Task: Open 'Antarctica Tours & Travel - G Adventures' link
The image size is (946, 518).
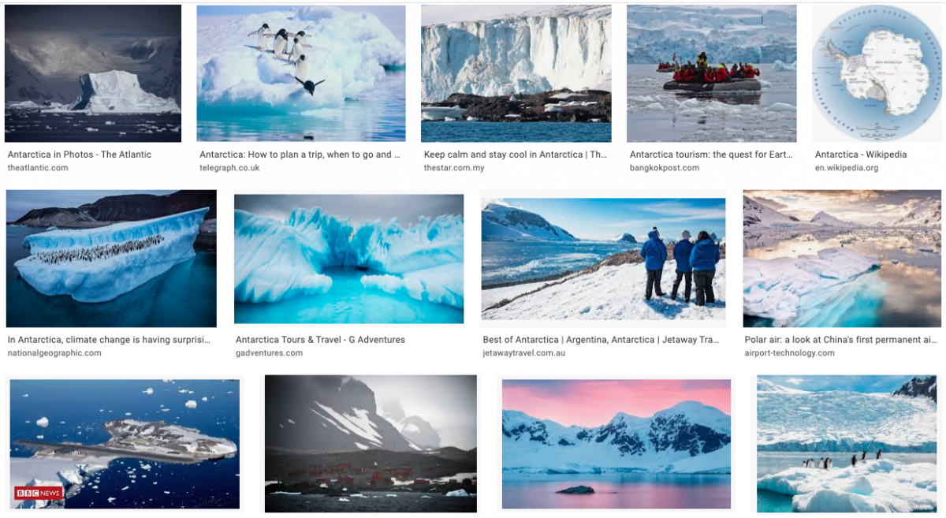Action: click(x=320, y=340)
